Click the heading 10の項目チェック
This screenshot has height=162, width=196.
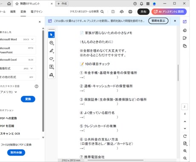97,64
